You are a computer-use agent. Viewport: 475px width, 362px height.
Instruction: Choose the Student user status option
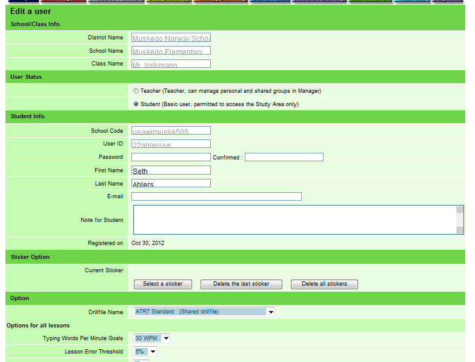136,104
